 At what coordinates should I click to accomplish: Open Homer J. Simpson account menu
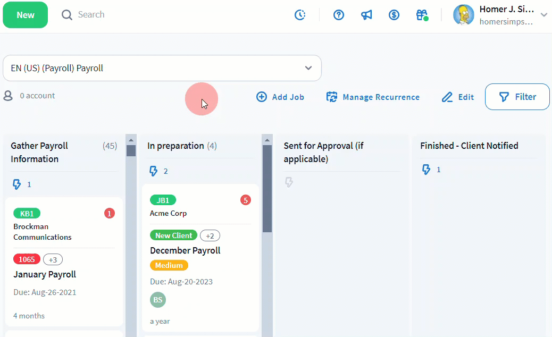tap(500, 15)
